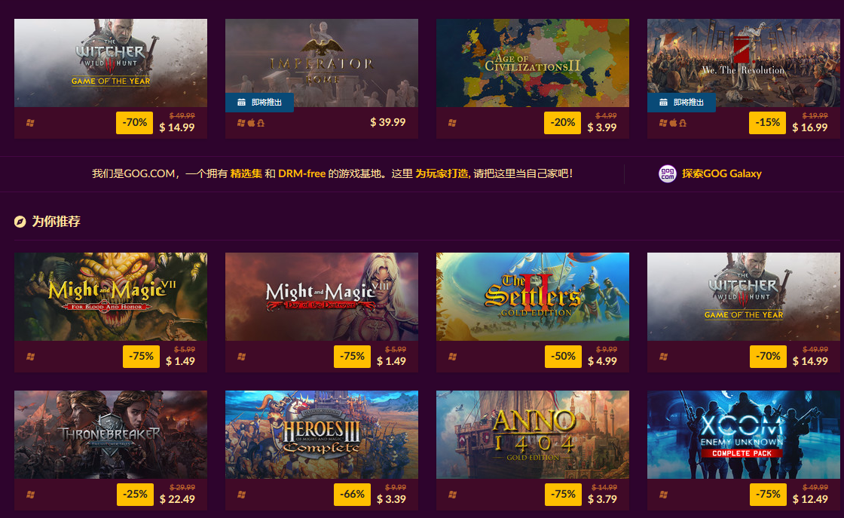
Task: Open the 精选集 highlighted link
Action: [x=246, y=173]
